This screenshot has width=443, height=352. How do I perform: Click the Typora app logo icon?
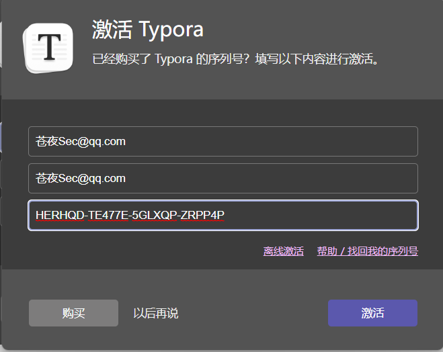(x=48, y=48)
